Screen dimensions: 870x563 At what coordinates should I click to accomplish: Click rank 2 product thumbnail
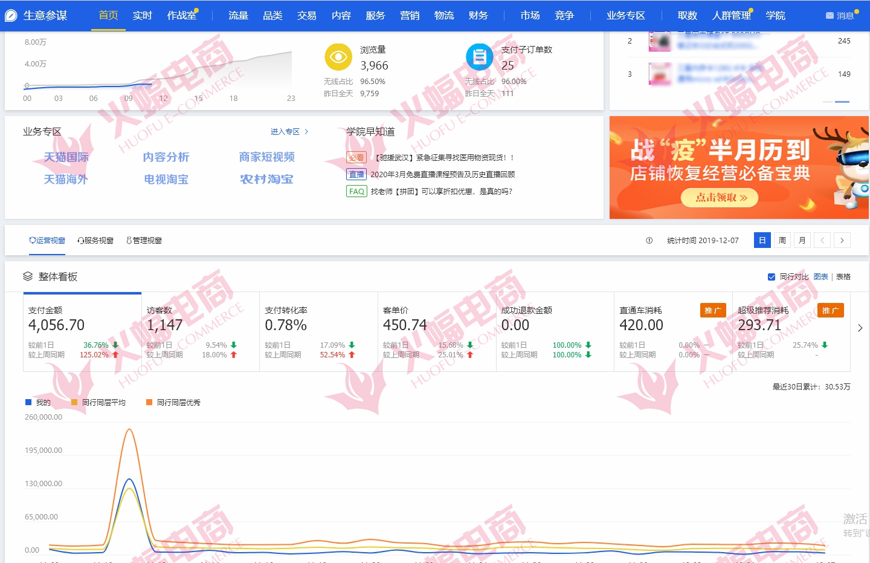click(660, 41)
